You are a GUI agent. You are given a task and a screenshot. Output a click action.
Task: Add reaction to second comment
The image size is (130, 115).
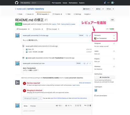[84, 63]
